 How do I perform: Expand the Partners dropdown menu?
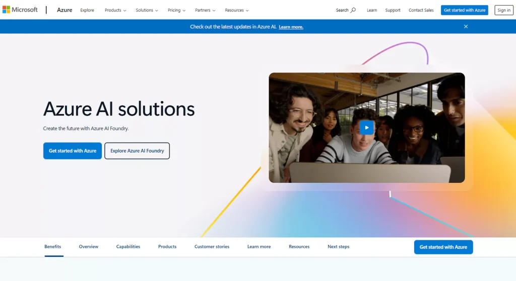coord(205,10)
